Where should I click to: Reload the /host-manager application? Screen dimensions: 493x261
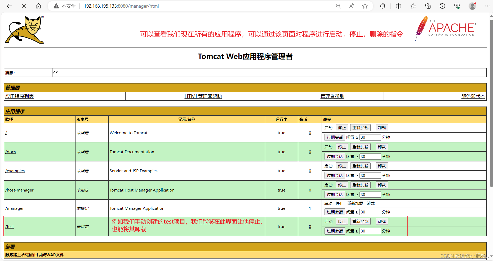pyautogui.click(x=360, y=185)
